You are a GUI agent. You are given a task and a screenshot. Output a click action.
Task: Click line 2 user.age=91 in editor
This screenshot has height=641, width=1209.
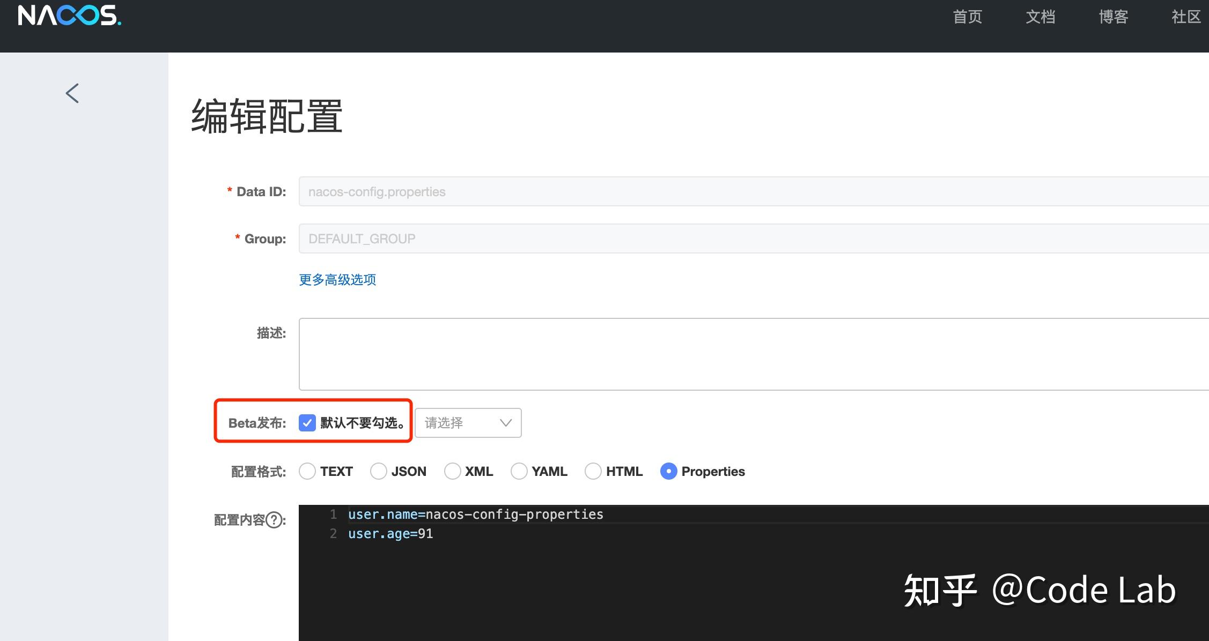pyautogui.click(x=389, y=533)
